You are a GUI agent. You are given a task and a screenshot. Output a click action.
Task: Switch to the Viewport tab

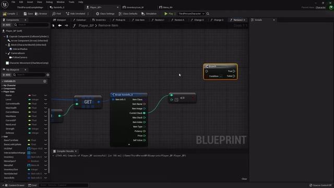(59, 20)
